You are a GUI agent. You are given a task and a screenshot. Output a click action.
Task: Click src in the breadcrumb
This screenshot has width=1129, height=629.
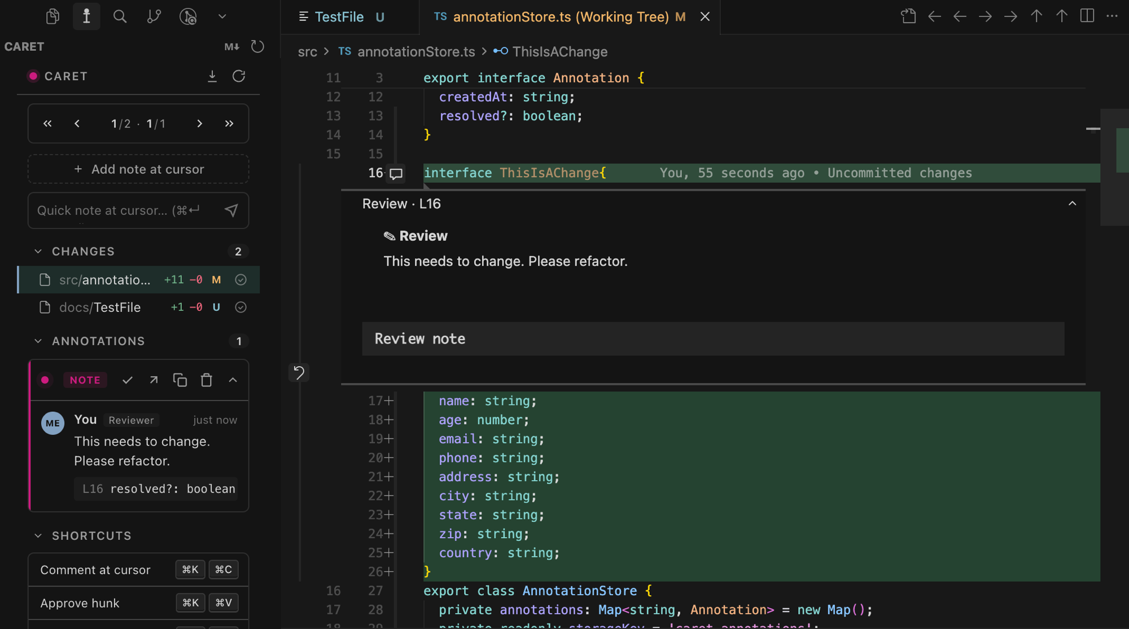click(308, 52)
